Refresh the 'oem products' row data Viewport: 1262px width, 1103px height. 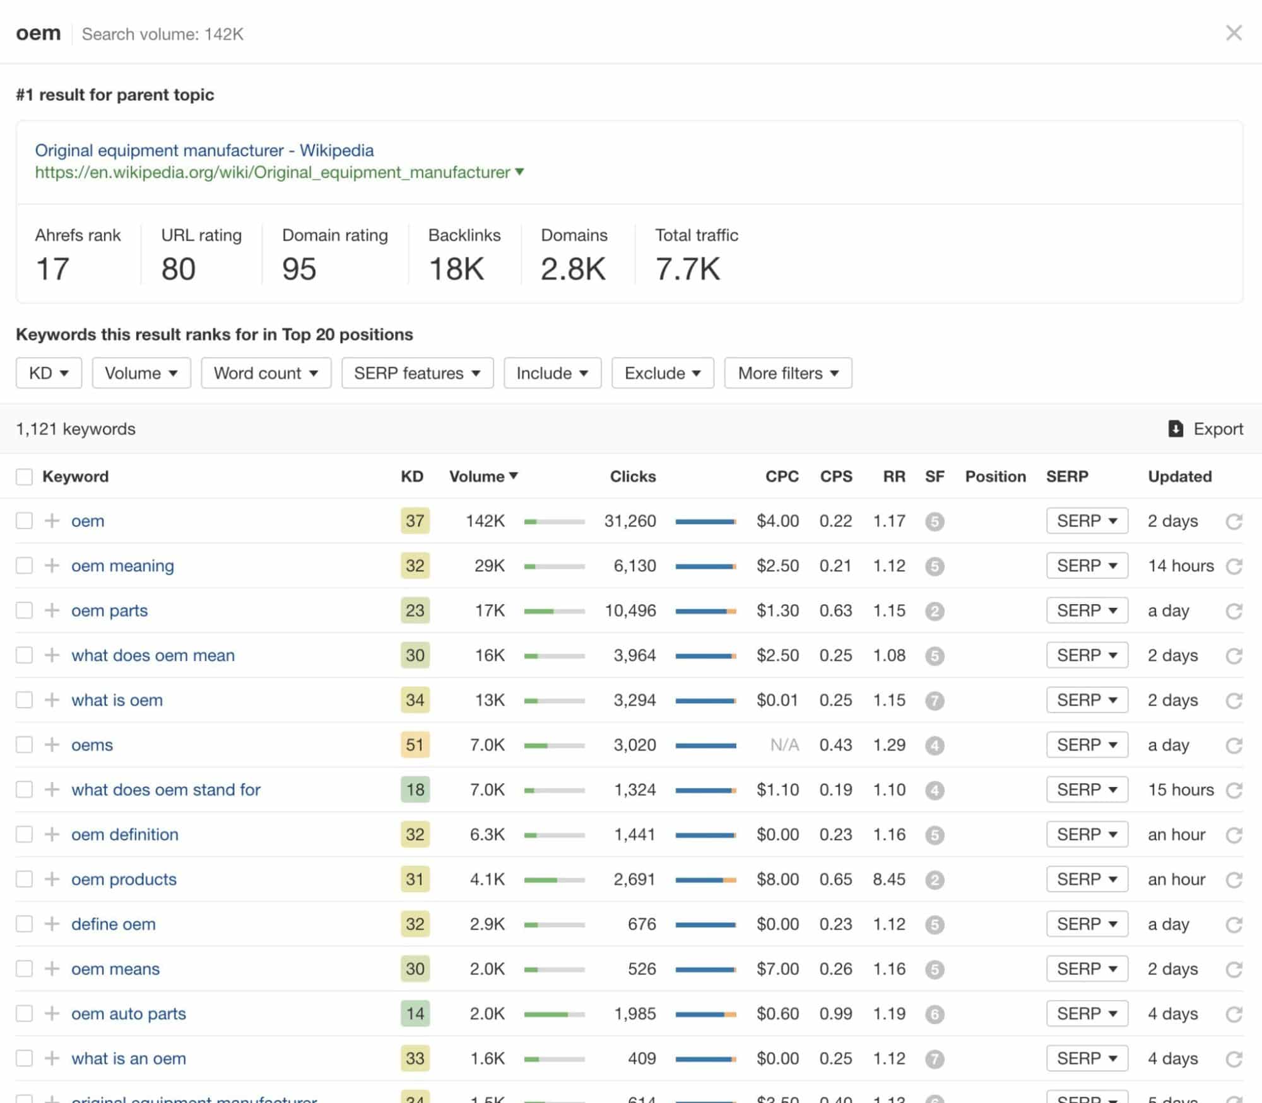point(1234,880)
